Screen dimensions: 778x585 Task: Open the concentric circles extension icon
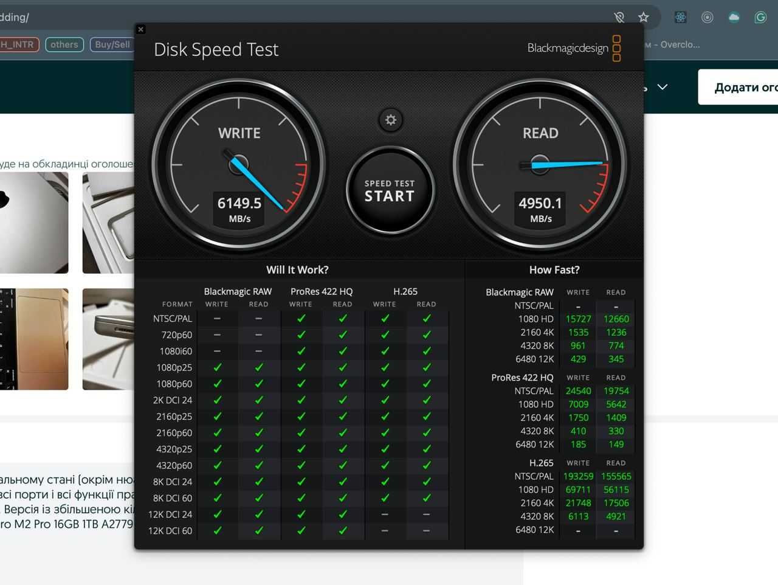tap(707, 17)
